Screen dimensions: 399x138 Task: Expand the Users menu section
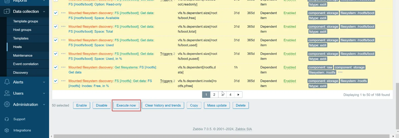point(44,93)
